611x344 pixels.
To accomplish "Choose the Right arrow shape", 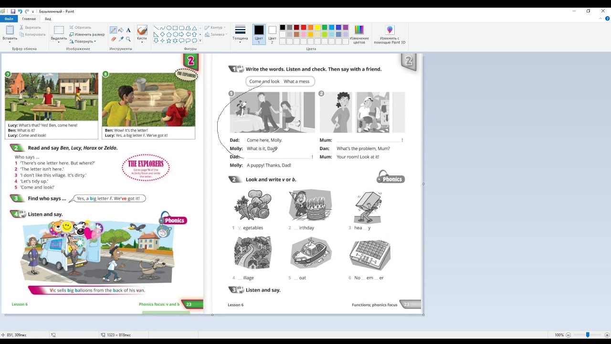I will 181,34.
